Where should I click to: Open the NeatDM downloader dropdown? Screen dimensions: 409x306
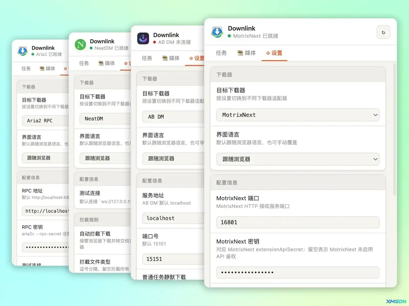pyautogui.click(x=105, y=119)
